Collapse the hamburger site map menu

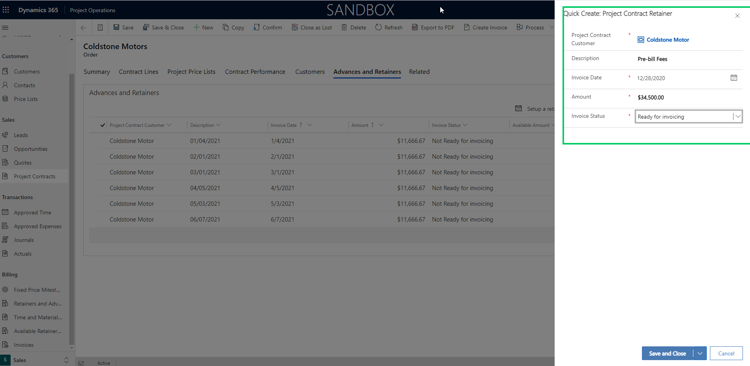(6, 27)
